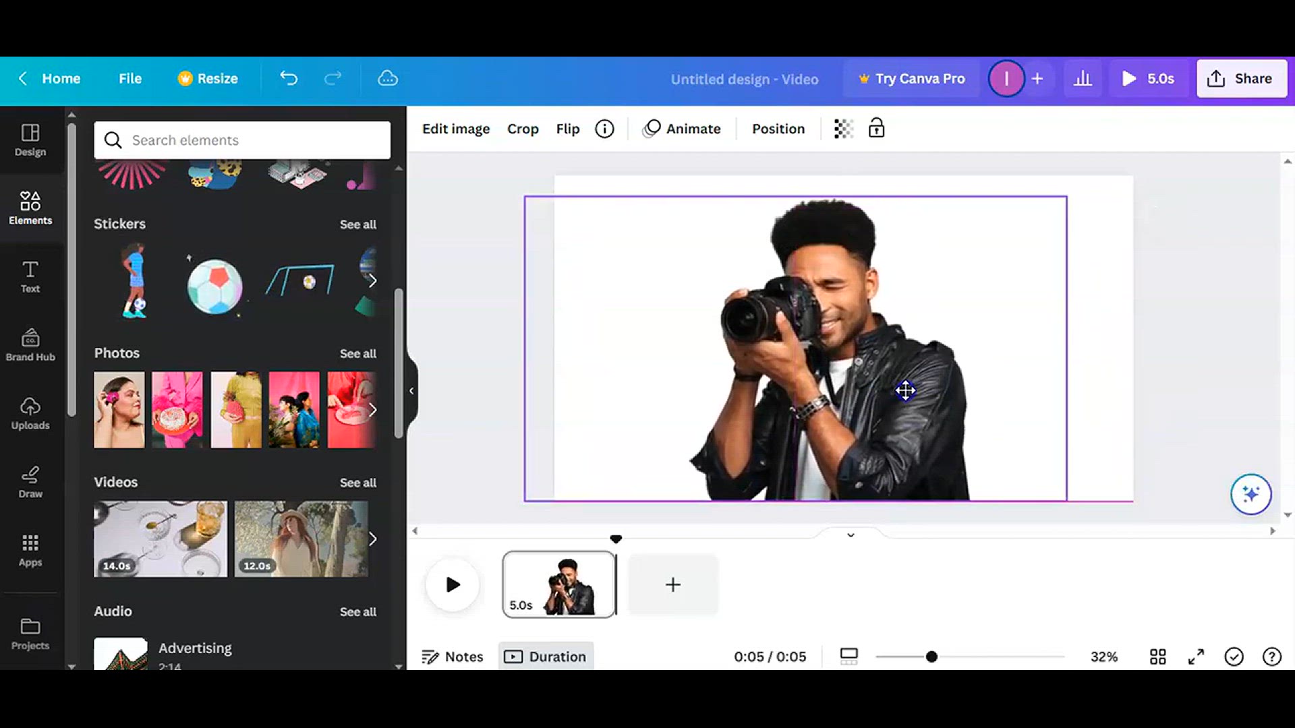This screenshot has width=1295, height=728.
Task: Select the 5.0s page thumbnail in timeline
Action: [x=559, y=584]
